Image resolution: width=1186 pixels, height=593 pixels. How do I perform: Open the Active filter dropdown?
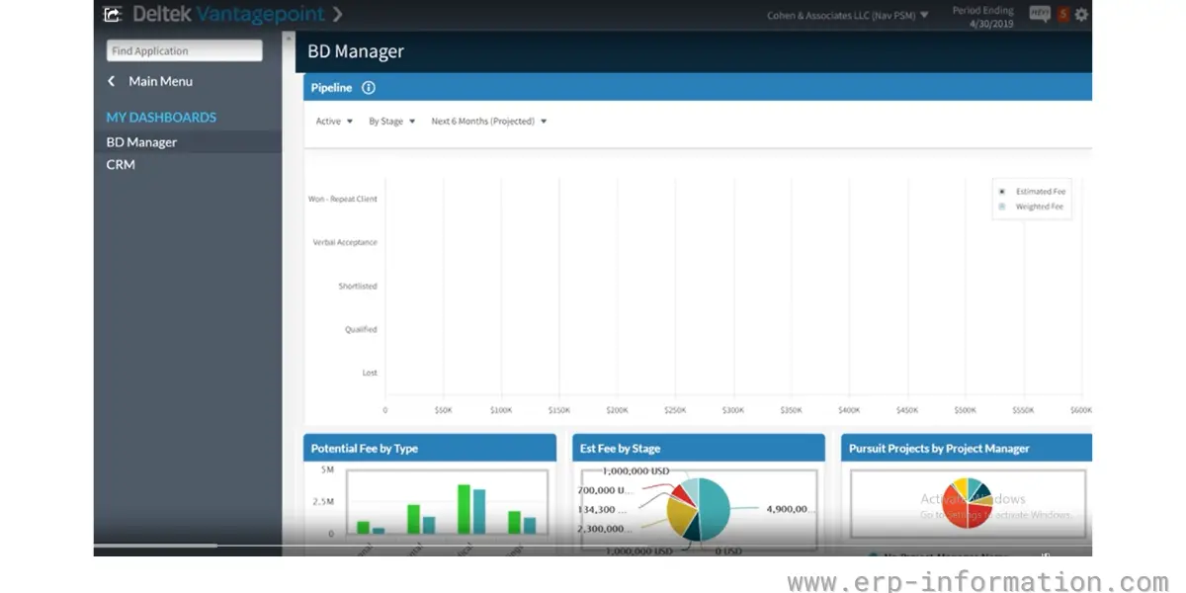[334, 122]
